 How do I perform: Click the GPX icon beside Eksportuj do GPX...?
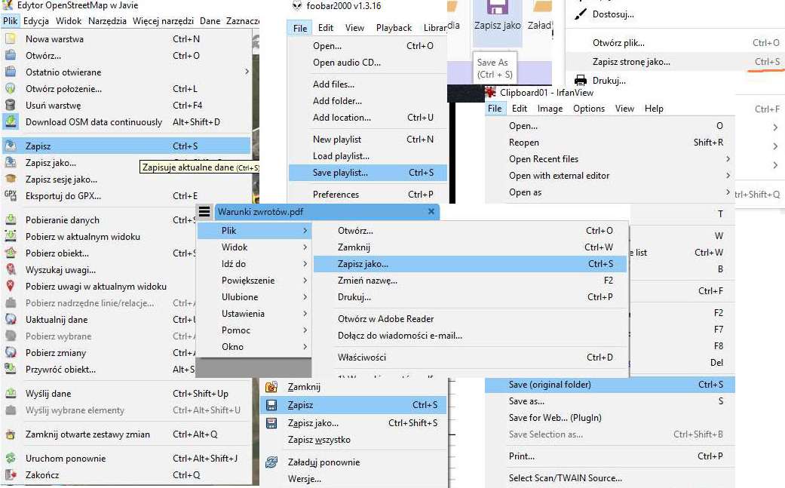[11, 195]
